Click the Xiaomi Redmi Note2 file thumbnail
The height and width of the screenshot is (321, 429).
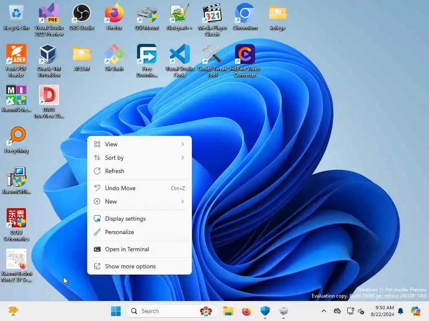pyautogui.click(x=16, y=265)
